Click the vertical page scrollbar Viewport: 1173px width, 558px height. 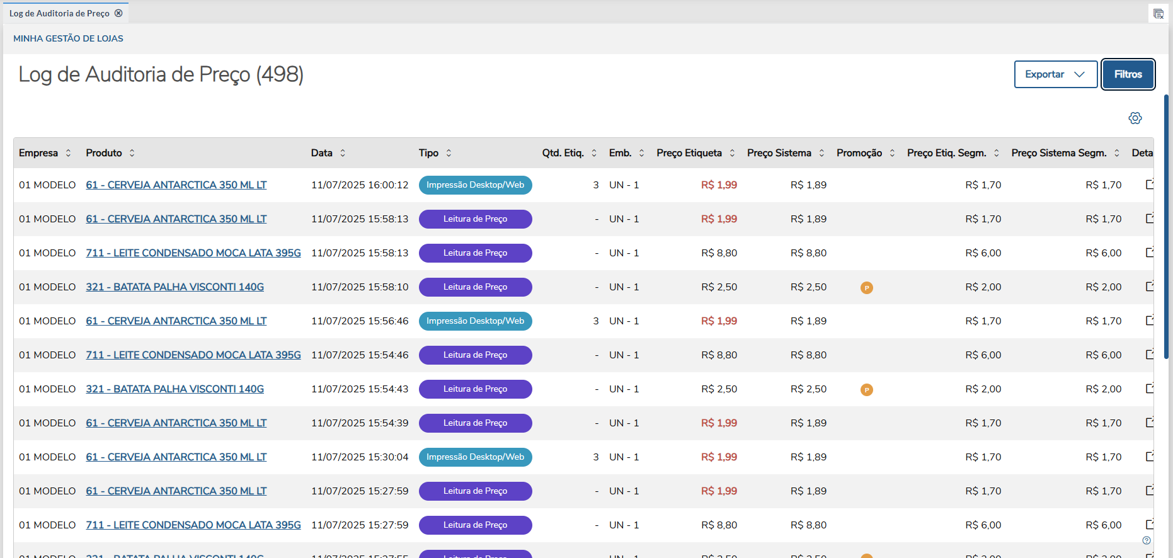coord(1166,227)
